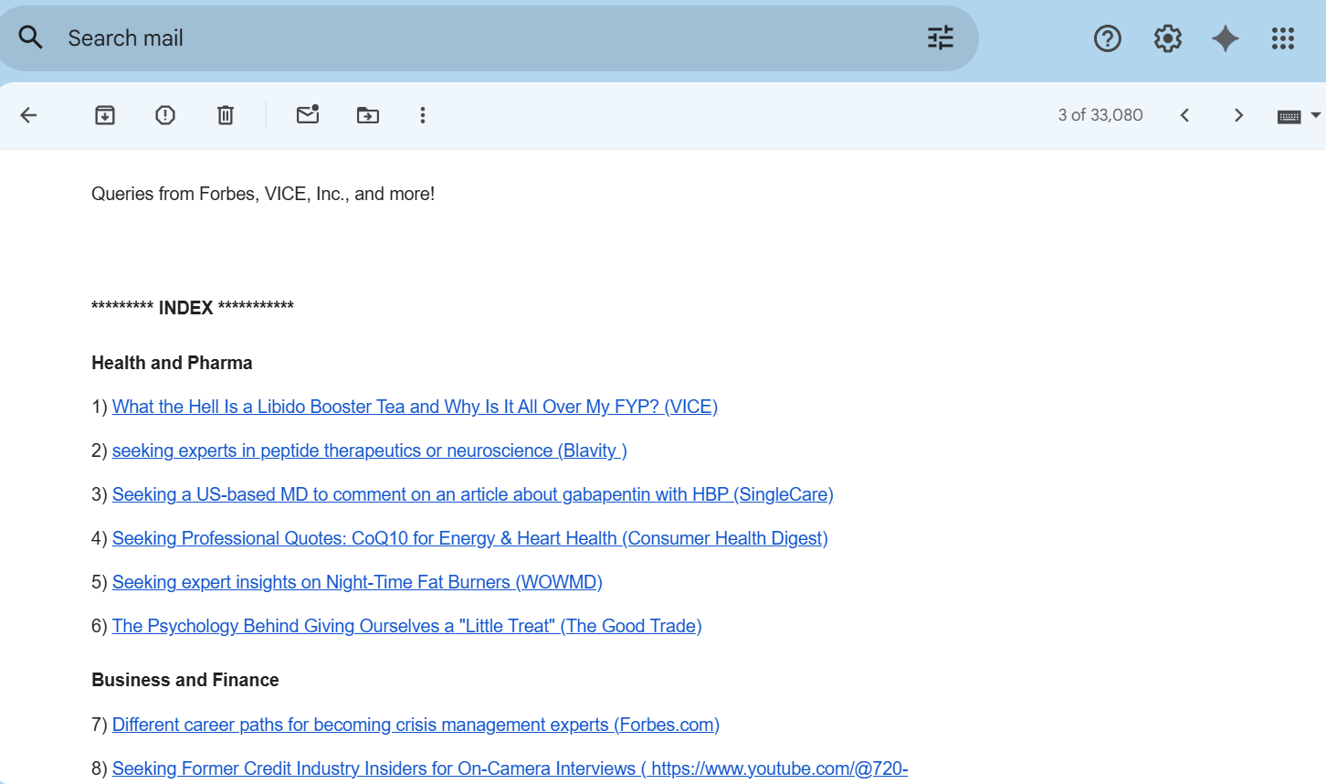Open Google apps grid
Image resolution: width=1326 pixels, height=784 pixels.
1282,38
